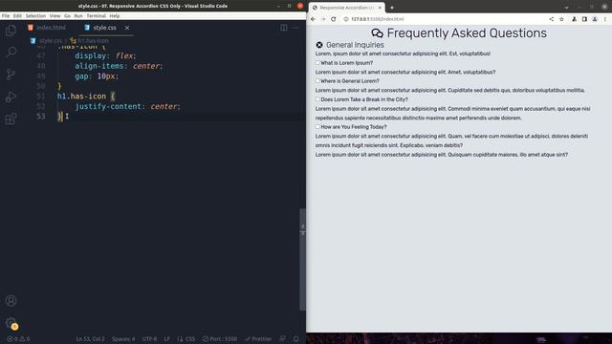This screenshot has height=344, width=612.
Task: Open the Accounts menu icon
Action: click(11, 301)
